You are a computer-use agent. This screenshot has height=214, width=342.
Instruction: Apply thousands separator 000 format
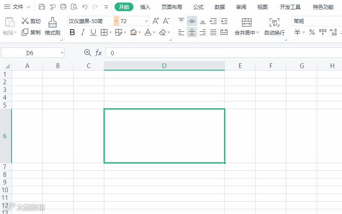point(323,33)
